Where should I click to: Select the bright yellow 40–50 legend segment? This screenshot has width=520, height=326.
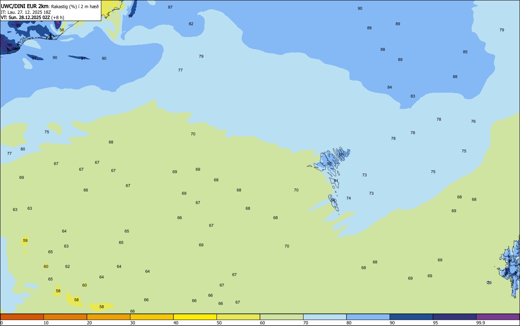(x=195, y=317)
